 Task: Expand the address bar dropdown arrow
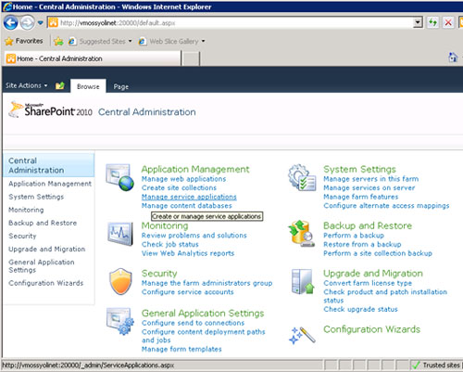pos(418,22)
